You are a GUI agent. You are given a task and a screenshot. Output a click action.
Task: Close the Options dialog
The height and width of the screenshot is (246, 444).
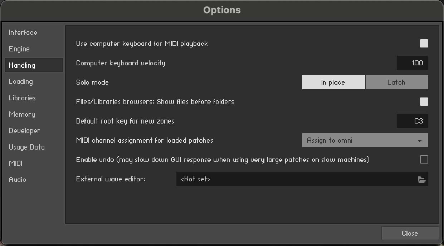click(x=410, y=233)
